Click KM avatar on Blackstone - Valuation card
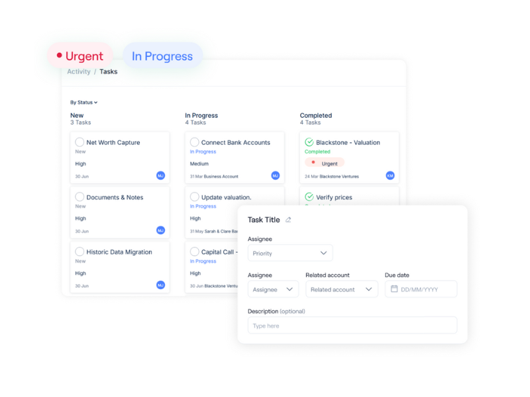Screen dimensions: 530x397 pyautogui.click(x=390, y=176)
